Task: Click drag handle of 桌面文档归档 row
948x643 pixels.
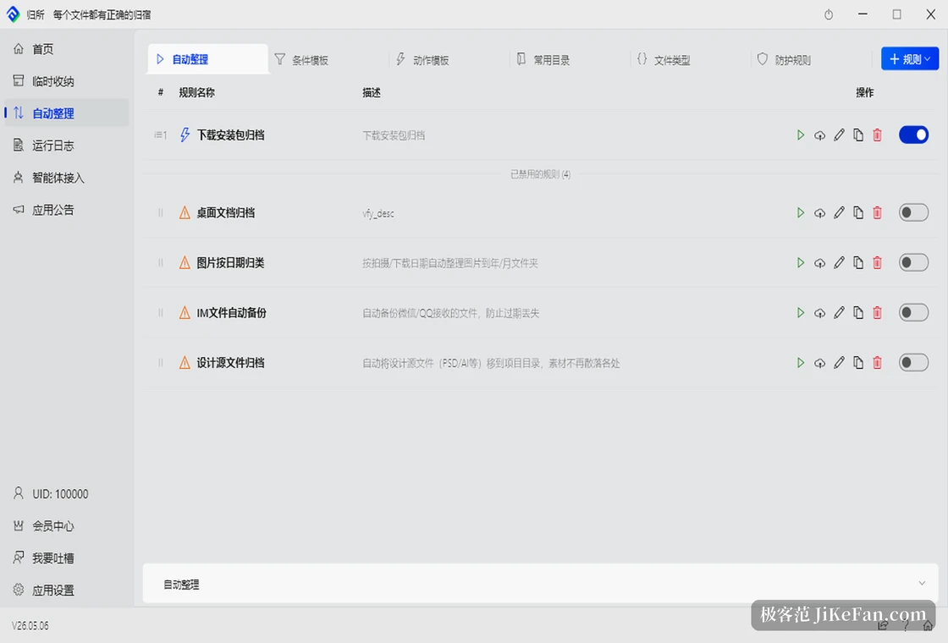Action: click(160, 212)
